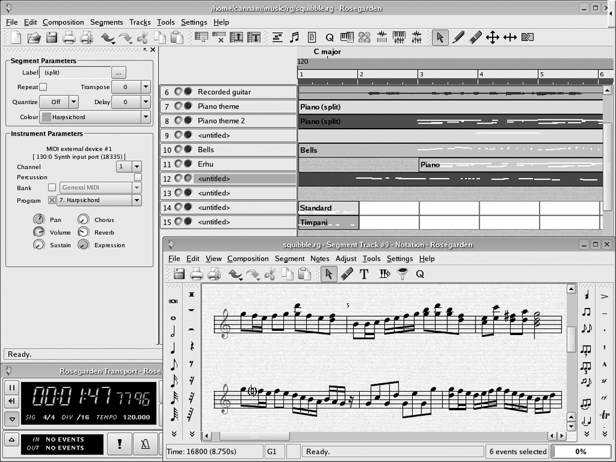Open the Quantize dropdown
This screenshot has width=616, height=462.
tap(73, 102)
